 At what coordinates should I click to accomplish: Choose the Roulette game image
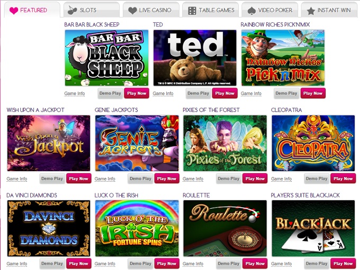tap(225, 228)
